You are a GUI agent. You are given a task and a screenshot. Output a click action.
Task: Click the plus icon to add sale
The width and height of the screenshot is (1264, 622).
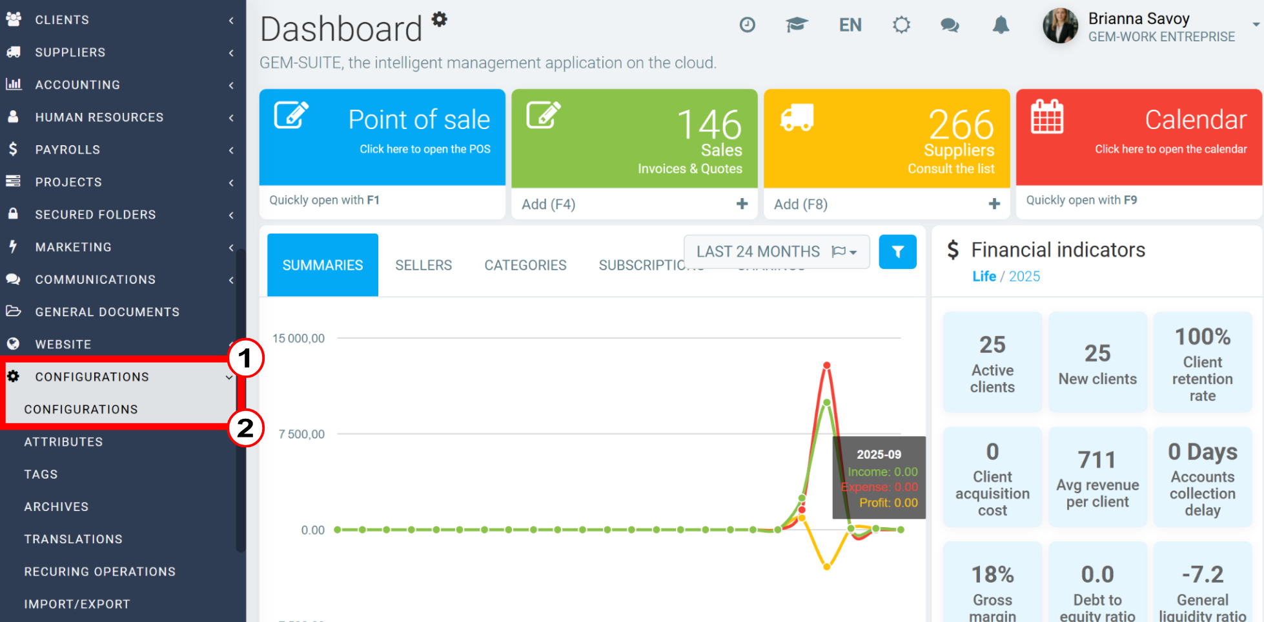click(742, 204)
